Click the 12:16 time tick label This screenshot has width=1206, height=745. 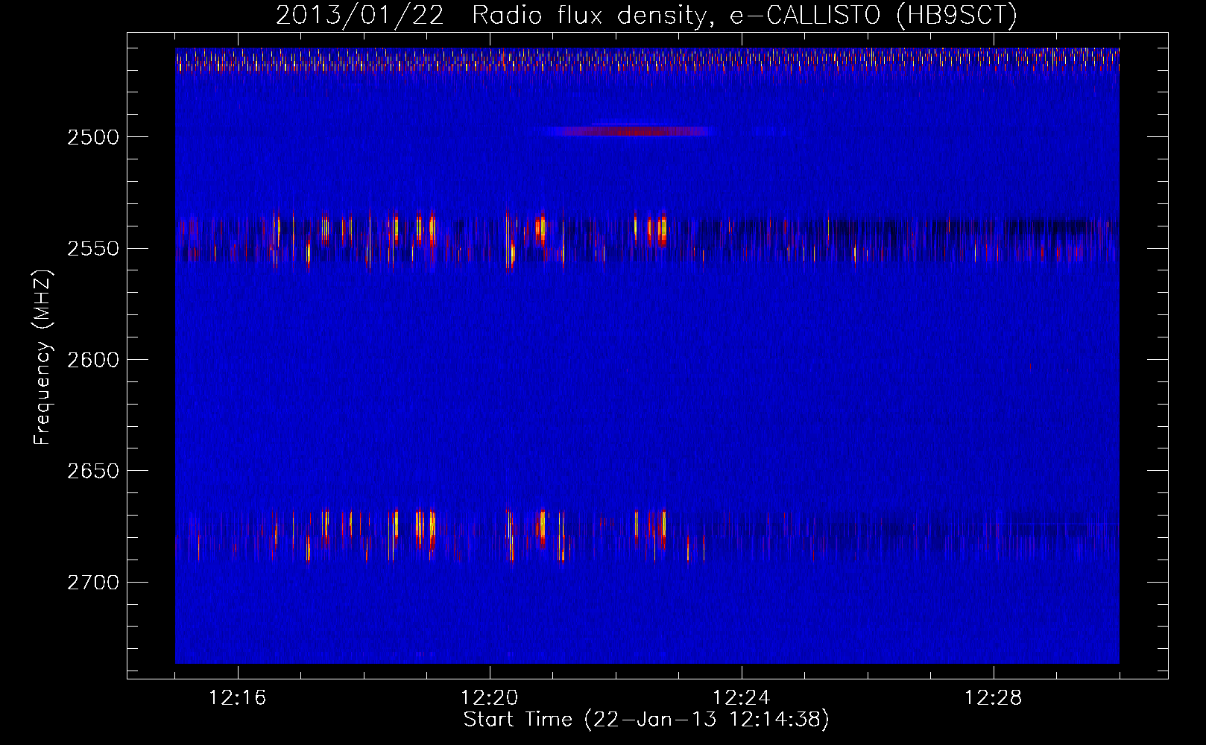tap(238, 698)
